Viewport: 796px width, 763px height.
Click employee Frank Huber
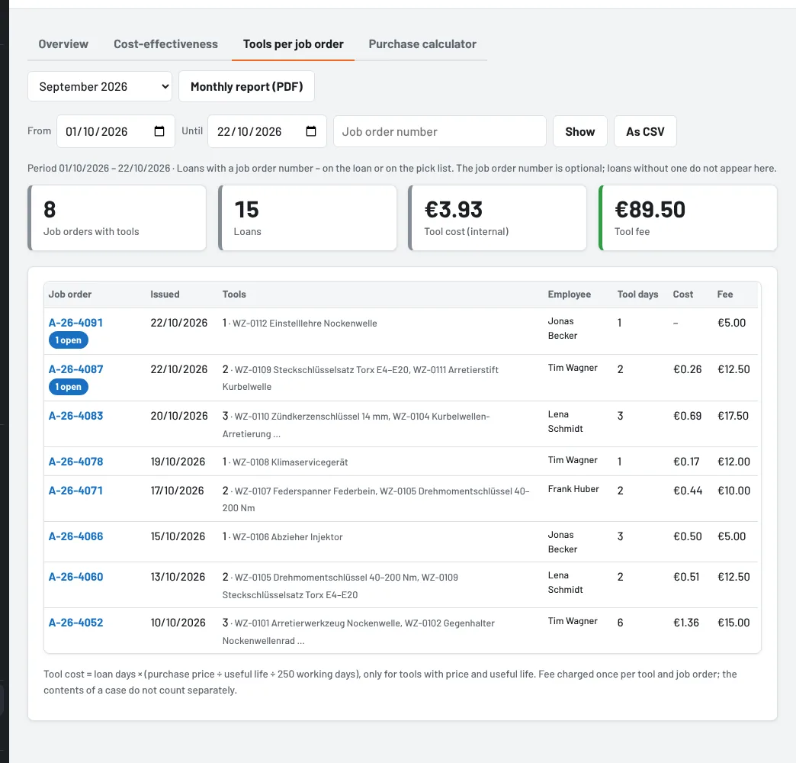573,489
